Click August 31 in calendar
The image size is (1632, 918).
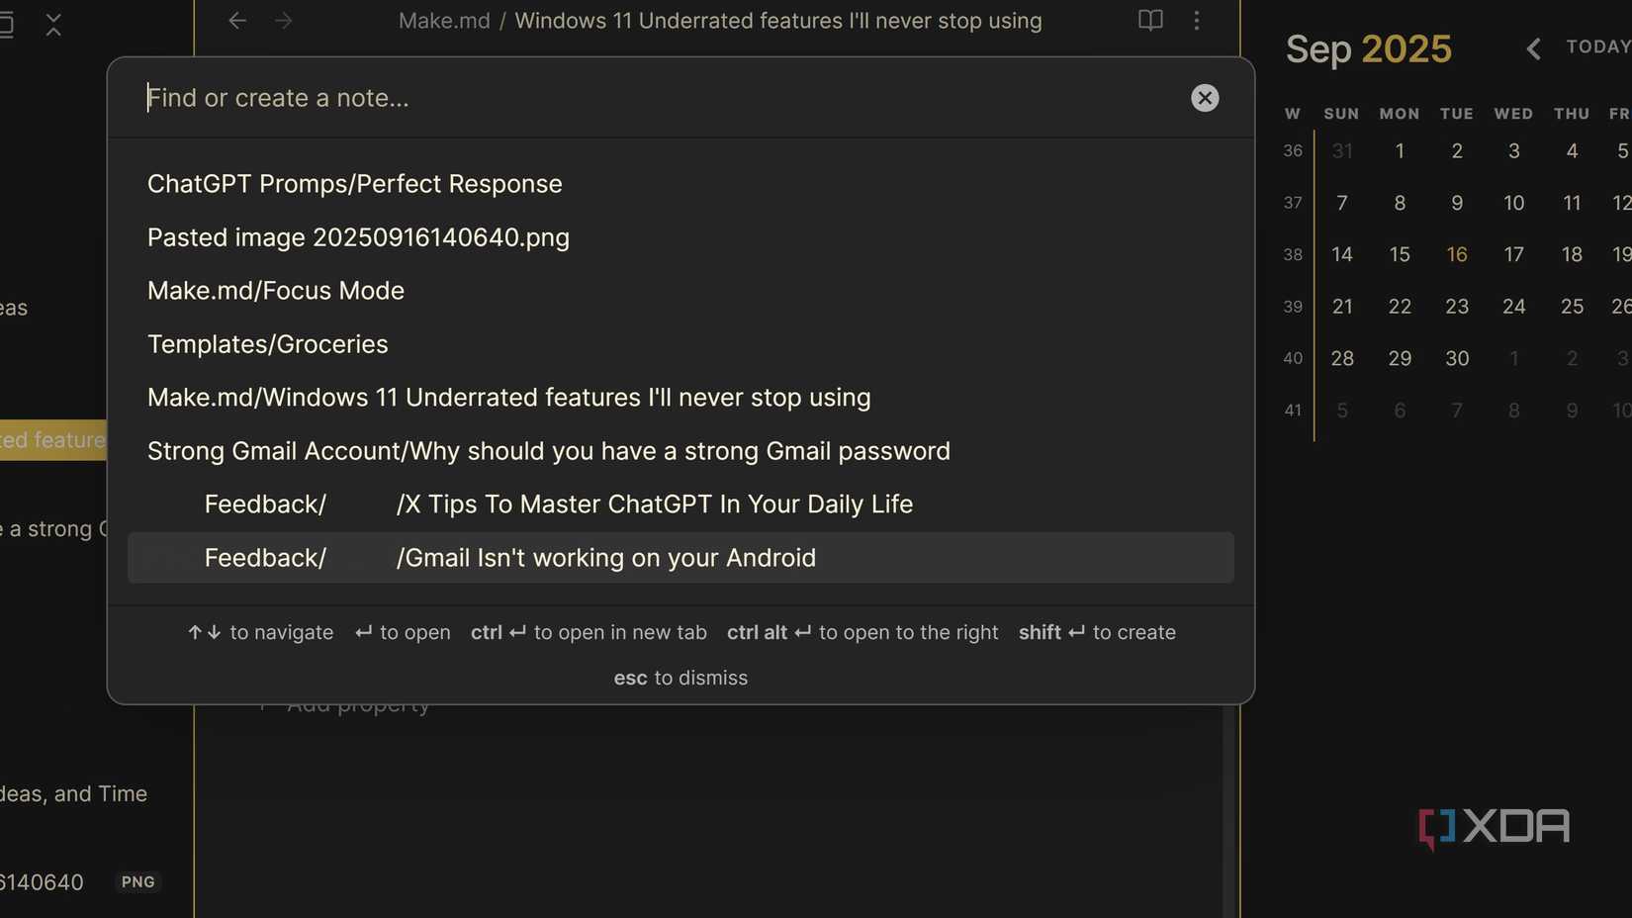(1342, 150)
